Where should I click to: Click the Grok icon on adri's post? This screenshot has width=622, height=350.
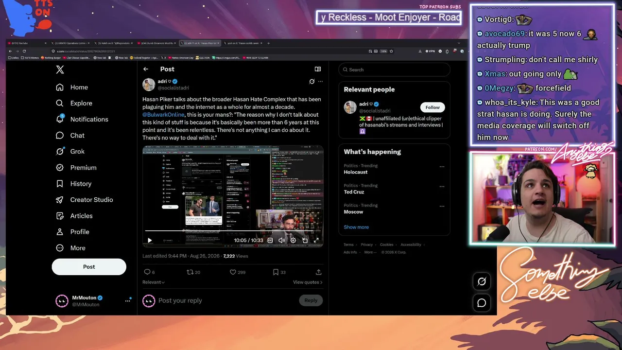tap(312, 81)
